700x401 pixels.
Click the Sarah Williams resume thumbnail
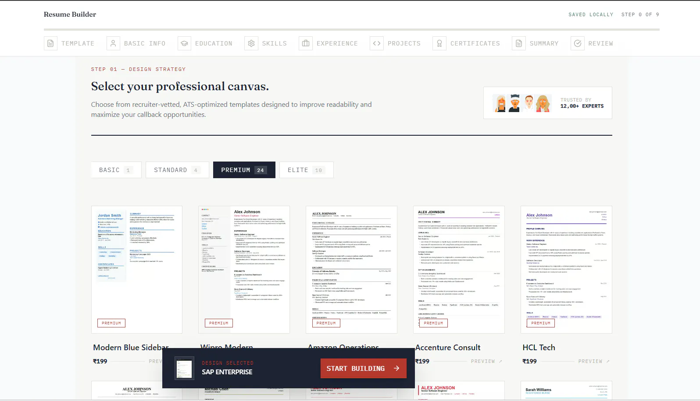(566, 390)
